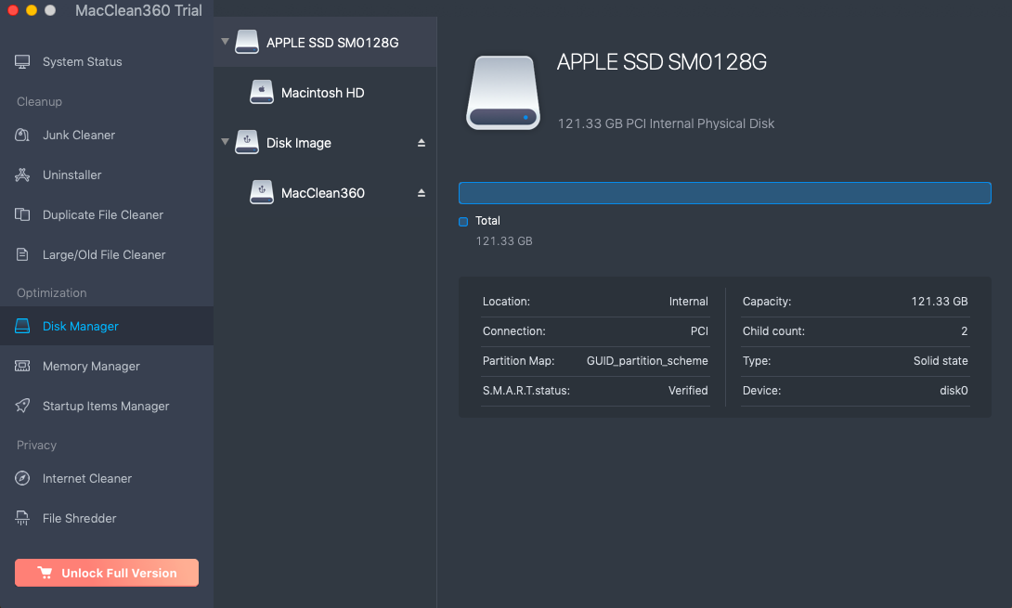Viewport: 1012px width, 608px height.
Task: Click the Macintosh HD volume icon
Action: [262, 92]
